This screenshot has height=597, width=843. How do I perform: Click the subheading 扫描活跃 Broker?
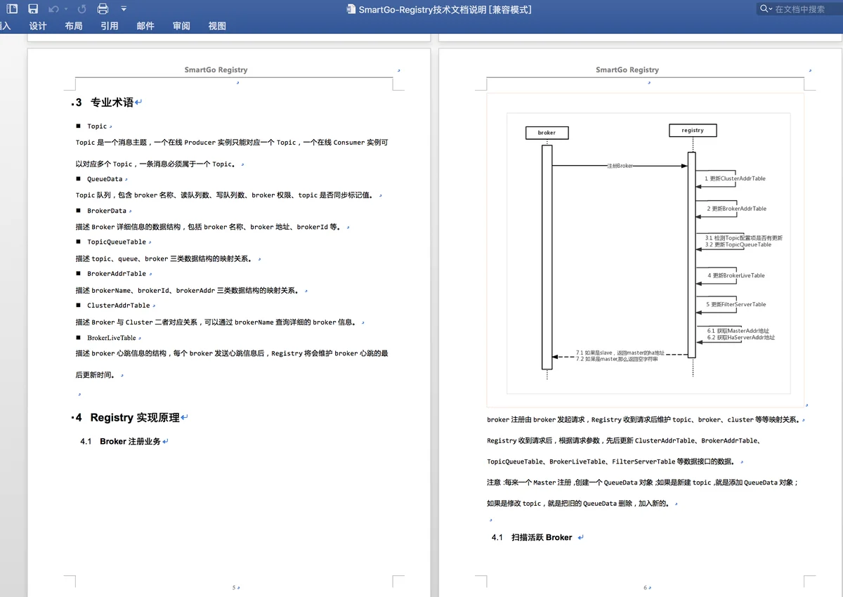(542, 537)
